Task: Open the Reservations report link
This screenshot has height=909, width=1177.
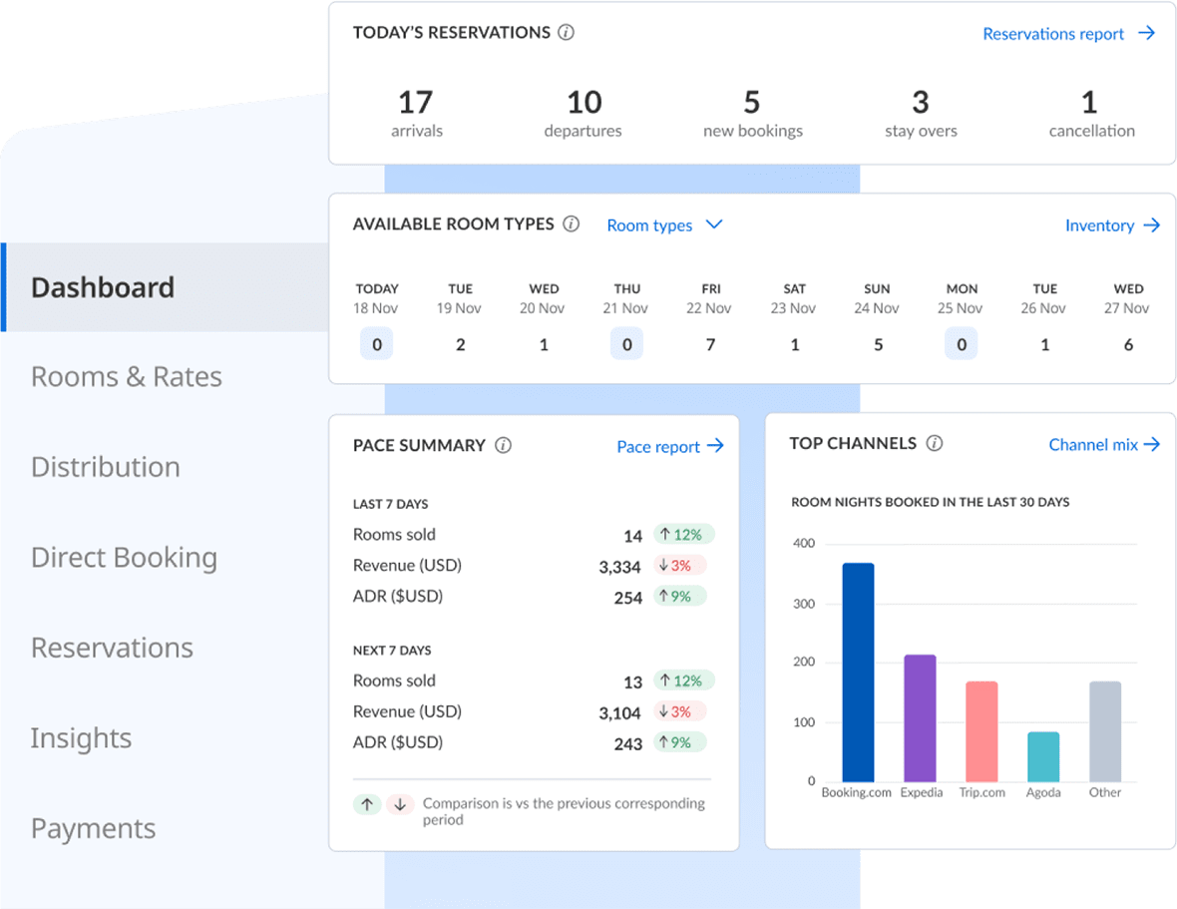Action: pyautogui.click(x=1053, y=34)
